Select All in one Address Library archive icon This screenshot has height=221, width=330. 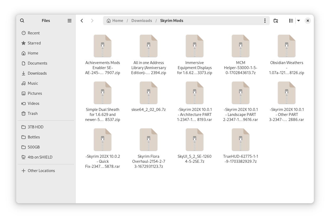(149, 46)
